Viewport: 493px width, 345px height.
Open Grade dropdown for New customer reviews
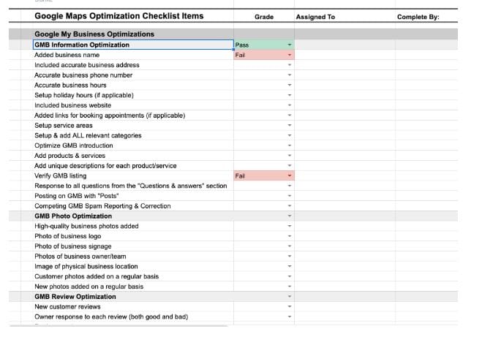(x=290, y=306)
